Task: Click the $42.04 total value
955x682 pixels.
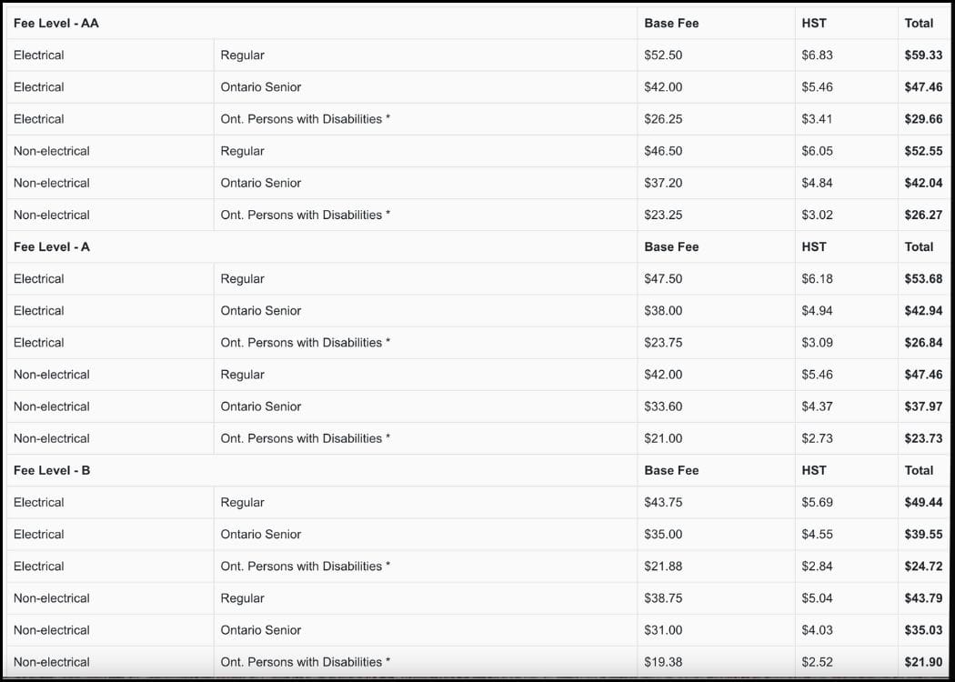Action: pyautogui.click(x=923, y=183)
